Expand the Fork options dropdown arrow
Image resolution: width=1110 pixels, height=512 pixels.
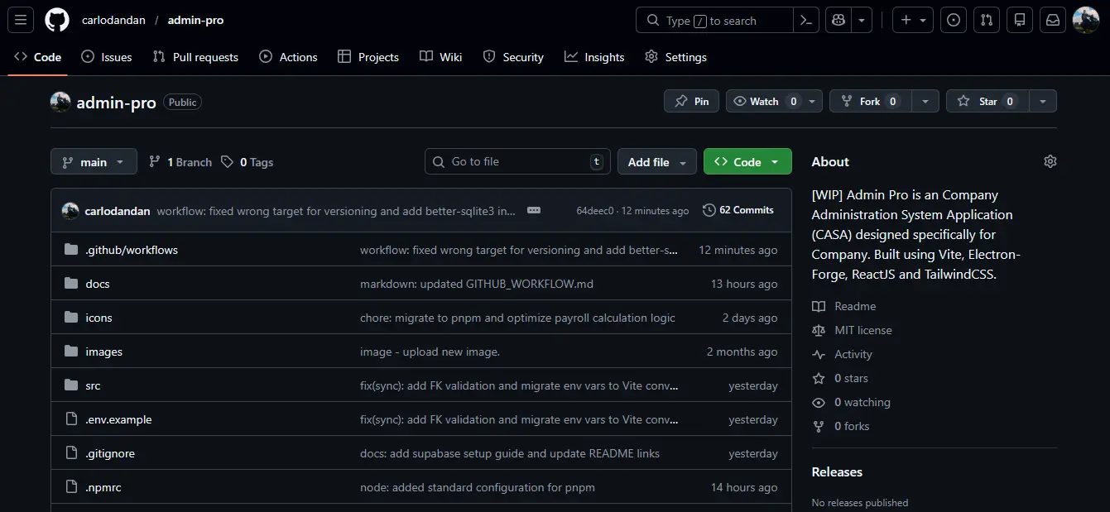[x=925, y=101]
